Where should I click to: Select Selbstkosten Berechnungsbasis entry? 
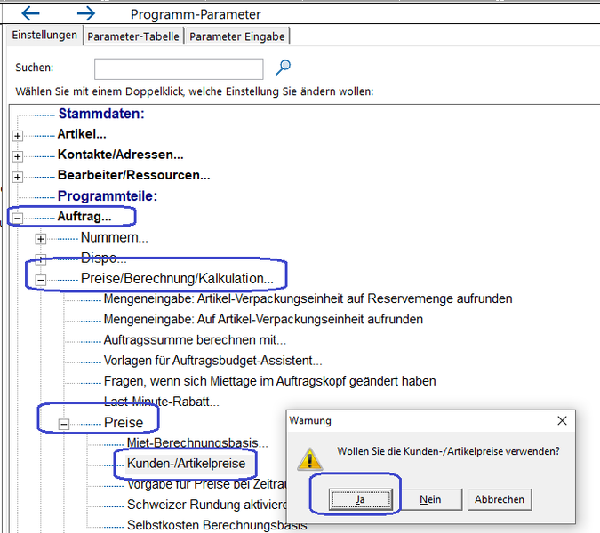(x=217, y=526)
